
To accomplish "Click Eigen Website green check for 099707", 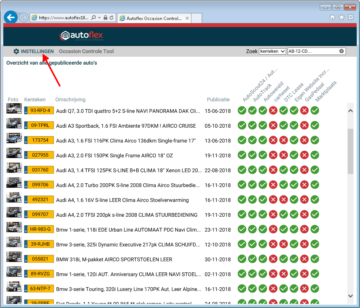I will 294,214.
